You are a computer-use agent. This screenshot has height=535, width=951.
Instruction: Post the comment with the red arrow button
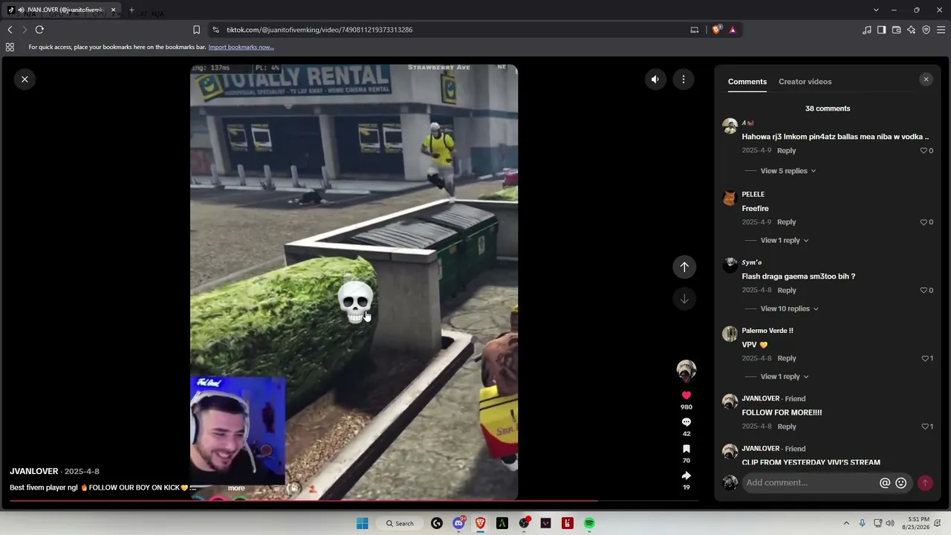point(925,483)
